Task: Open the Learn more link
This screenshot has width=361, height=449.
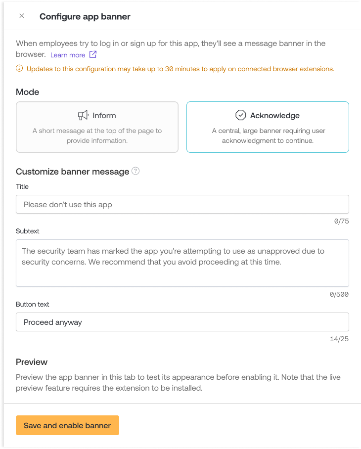Action: coord(69,55)
